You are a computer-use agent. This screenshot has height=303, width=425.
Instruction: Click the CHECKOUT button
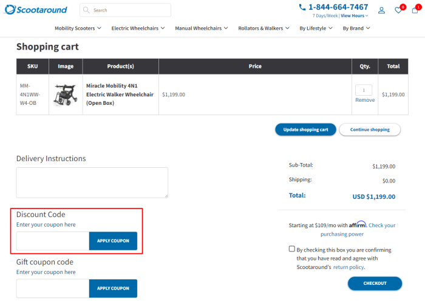click(375, 283)
